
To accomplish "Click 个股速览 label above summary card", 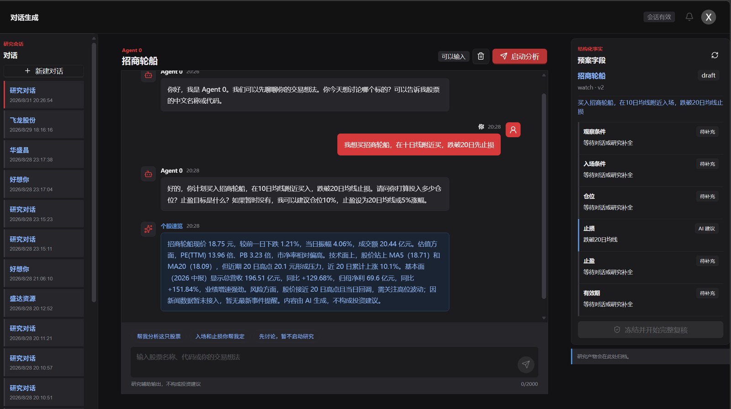I will point(172,226).
